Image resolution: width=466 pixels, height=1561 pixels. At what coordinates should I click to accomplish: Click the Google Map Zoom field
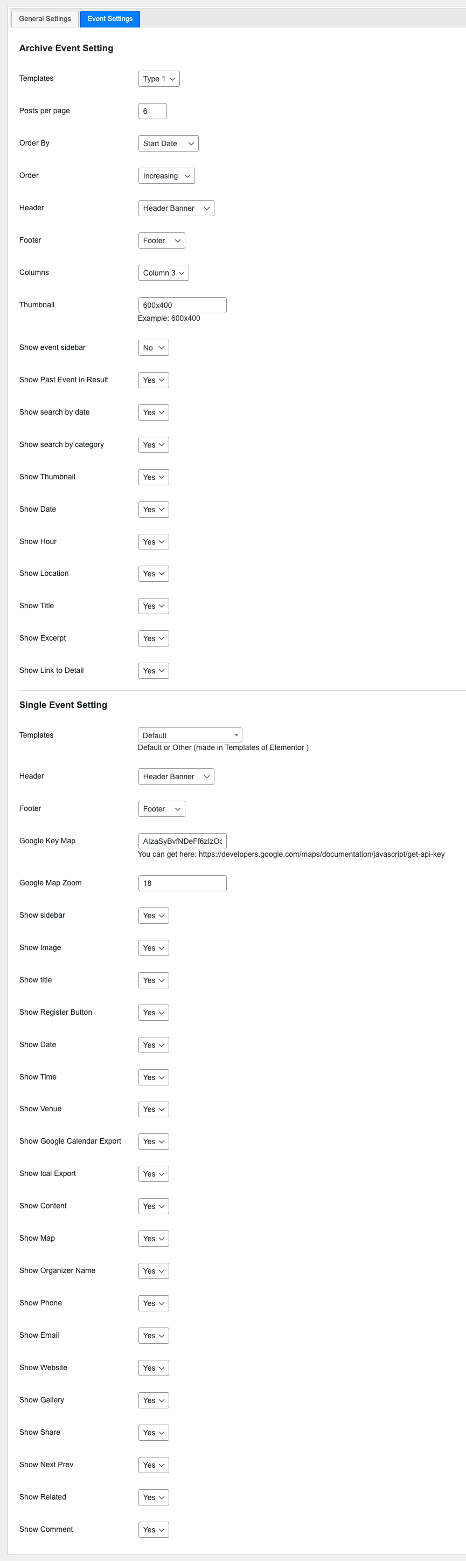click(x=182, y=883)
